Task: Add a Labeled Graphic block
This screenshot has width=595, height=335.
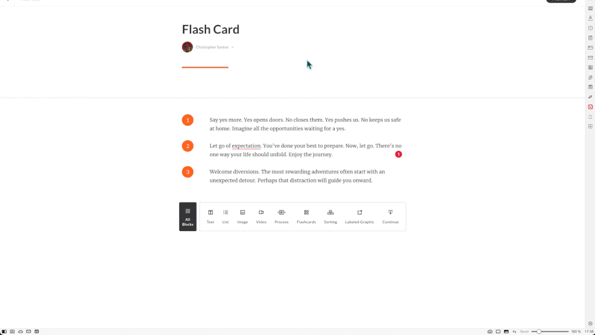Action: click(360, 216)
